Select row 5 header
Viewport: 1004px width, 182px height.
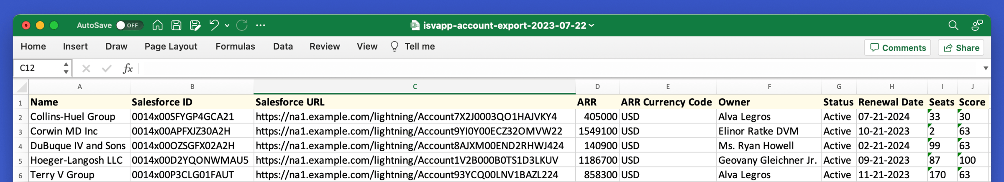20,160
